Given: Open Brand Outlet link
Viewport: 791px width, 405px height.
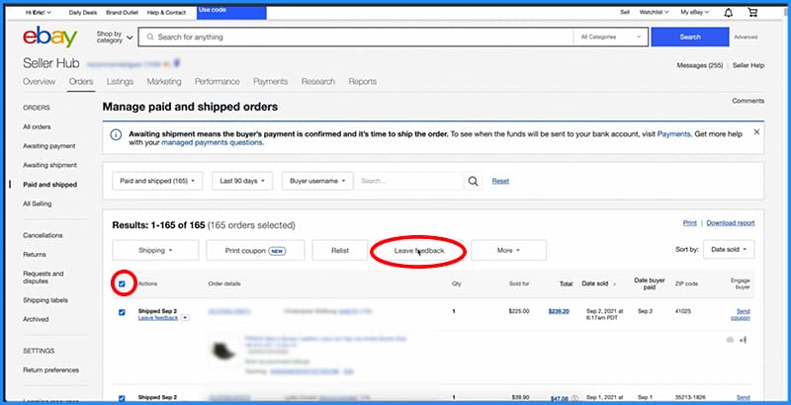Looking at the screenshot, I should 122,13.
